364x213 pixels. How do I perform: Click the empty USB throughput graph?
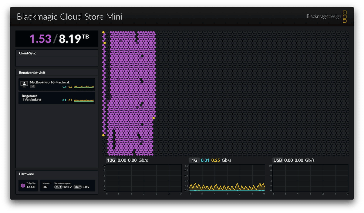[310, 178]
